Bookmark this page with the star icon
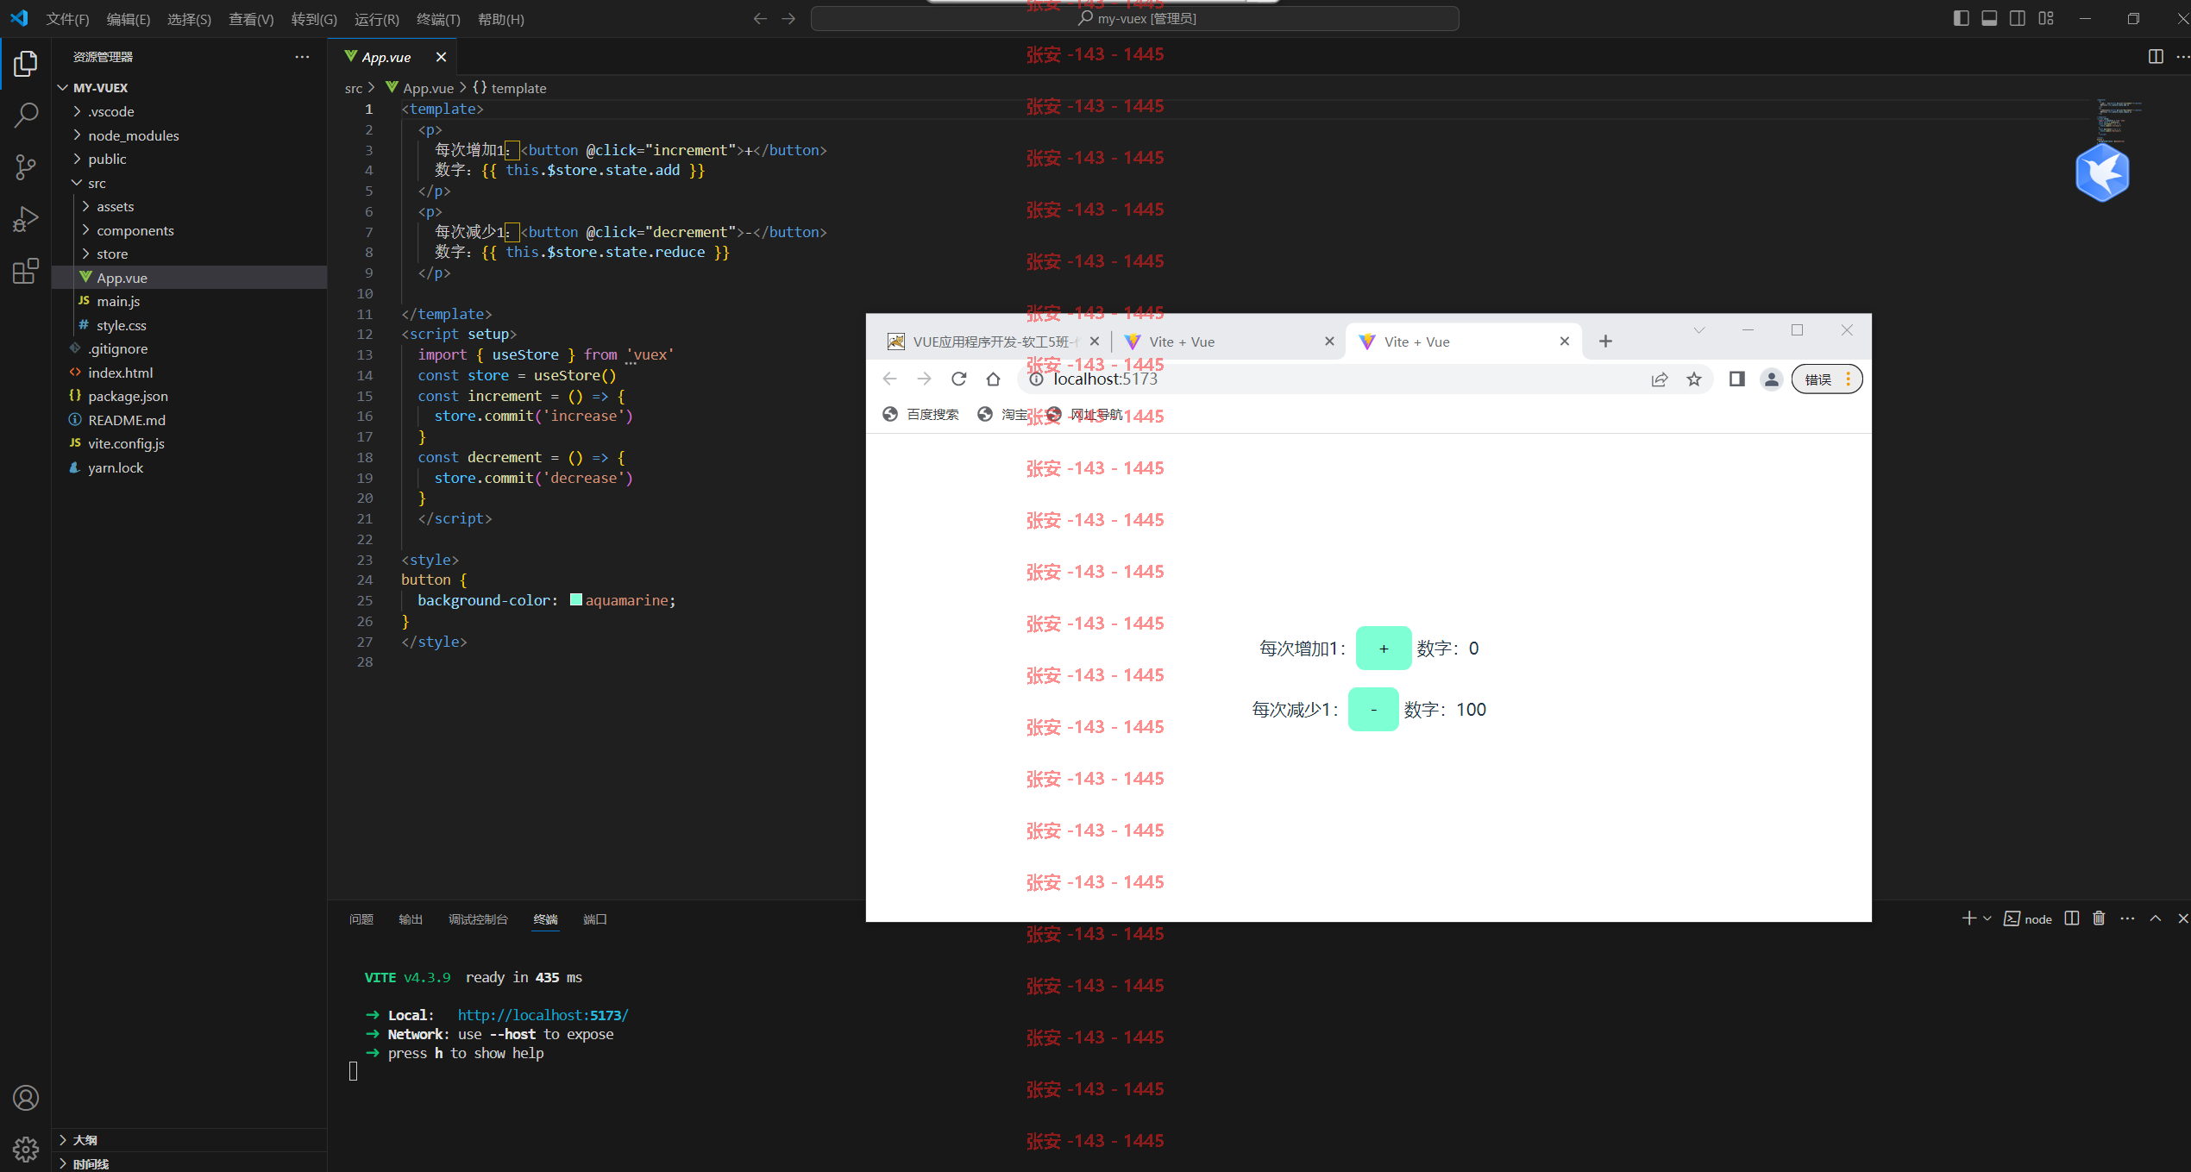 1694,379
